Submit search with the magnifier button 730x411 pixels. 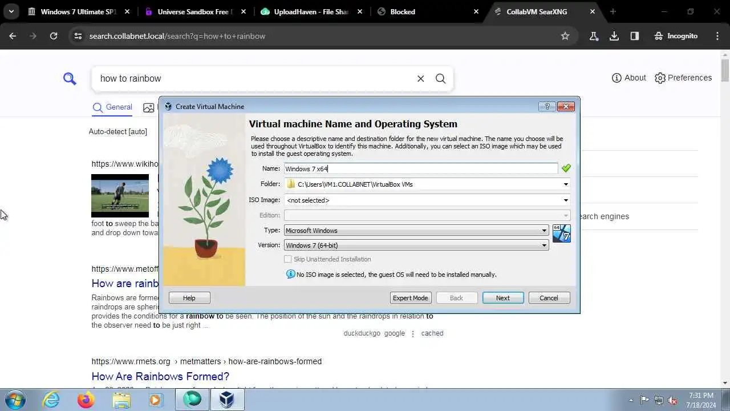440,79
